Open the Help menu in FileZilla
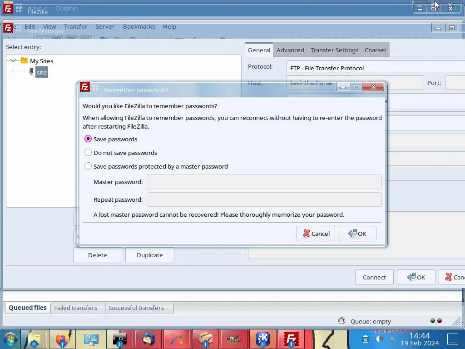Screen dimensions: 465x349 [170, 26]
